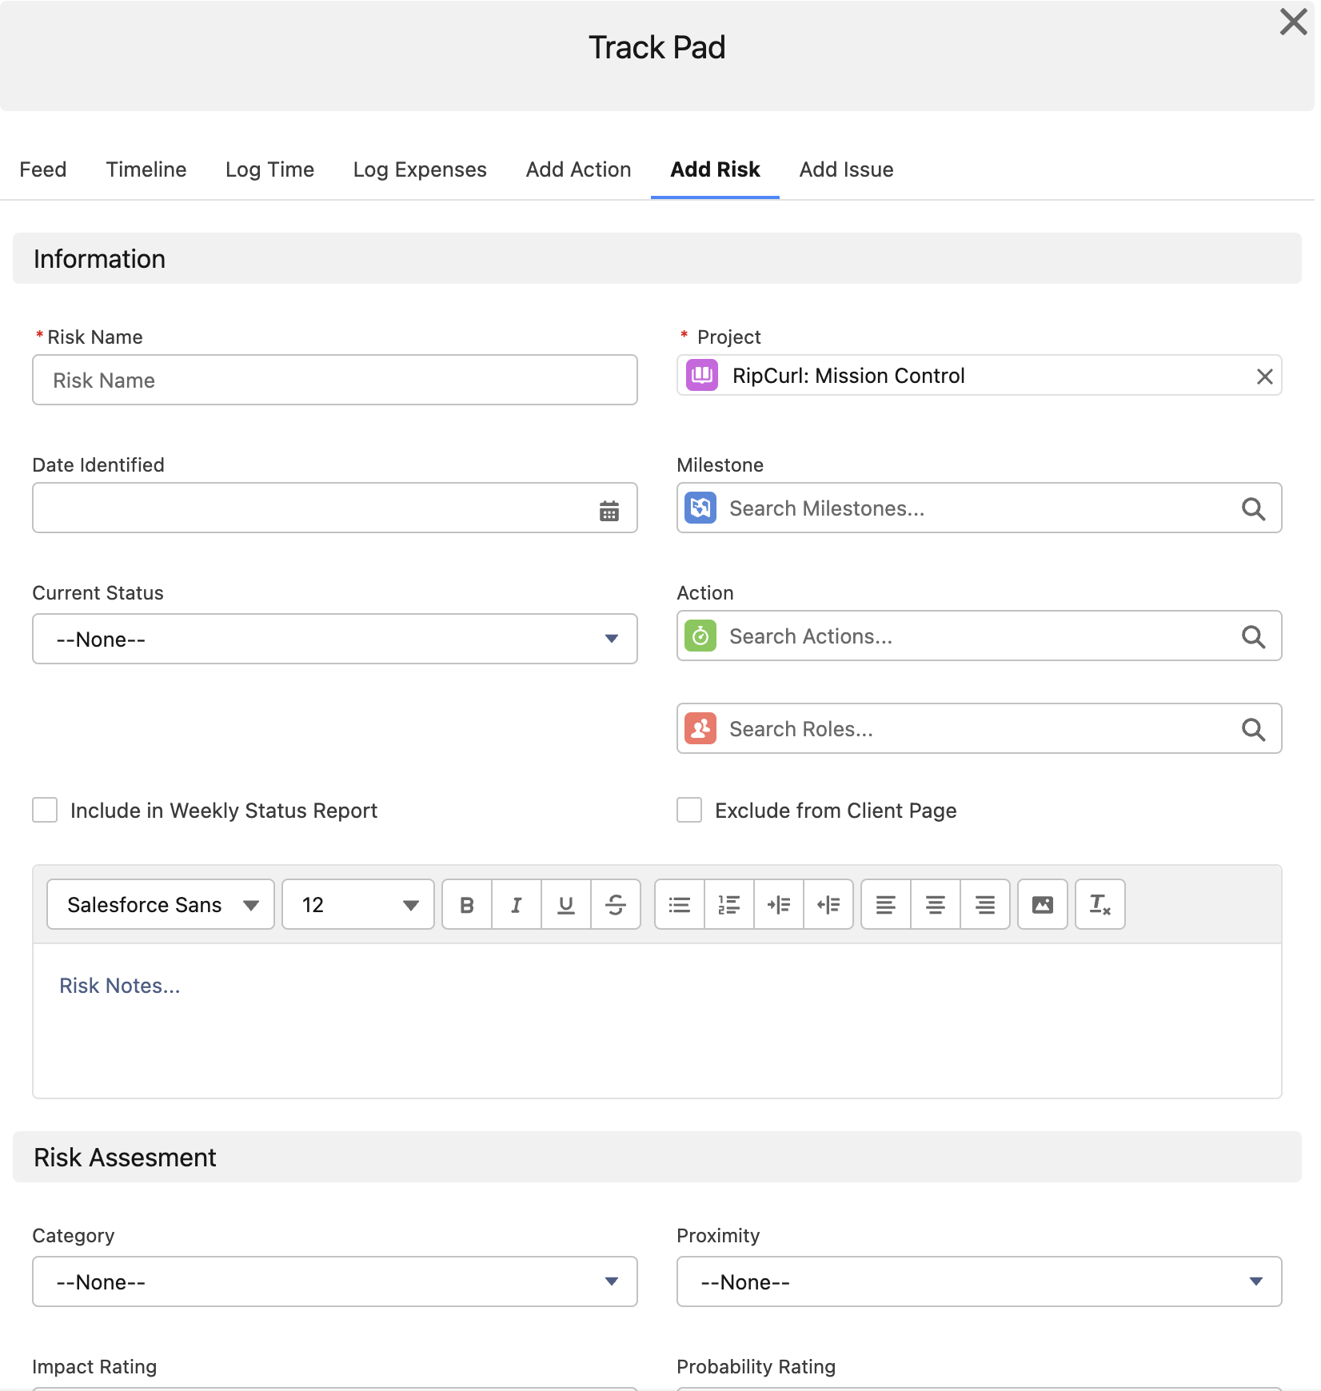Screen dimensions: 1321x1391
Task: Select the Add Risk tab
Action: pos(715,169)
